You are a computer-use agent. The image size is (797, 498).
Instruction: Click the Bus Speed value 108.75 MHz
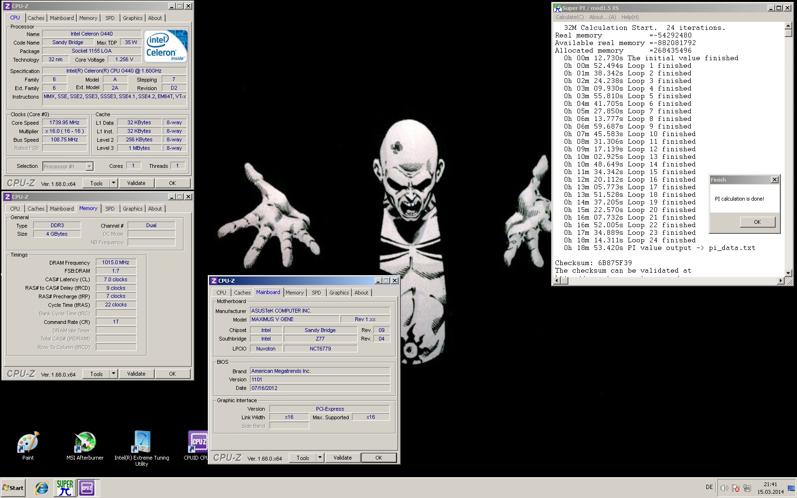(x=65, y=139)
